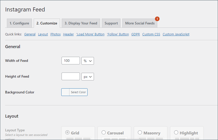Image resolution: width=218 pixels, height=140 pixels.
Task: Open the Support tab
Action: (x=111, y=23)
